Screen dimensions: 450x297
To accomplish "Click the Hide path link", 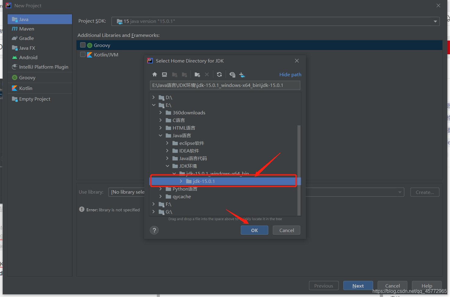I will click(x=290, y=74).
